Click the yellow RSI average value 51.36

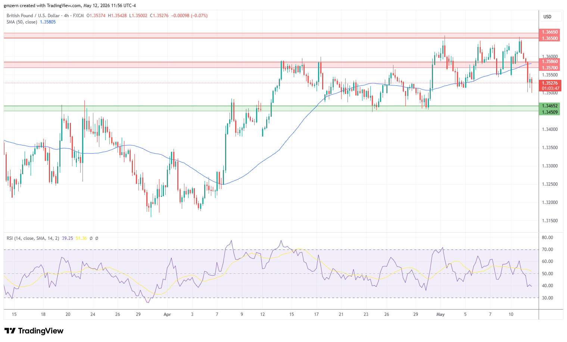[81, 238]
